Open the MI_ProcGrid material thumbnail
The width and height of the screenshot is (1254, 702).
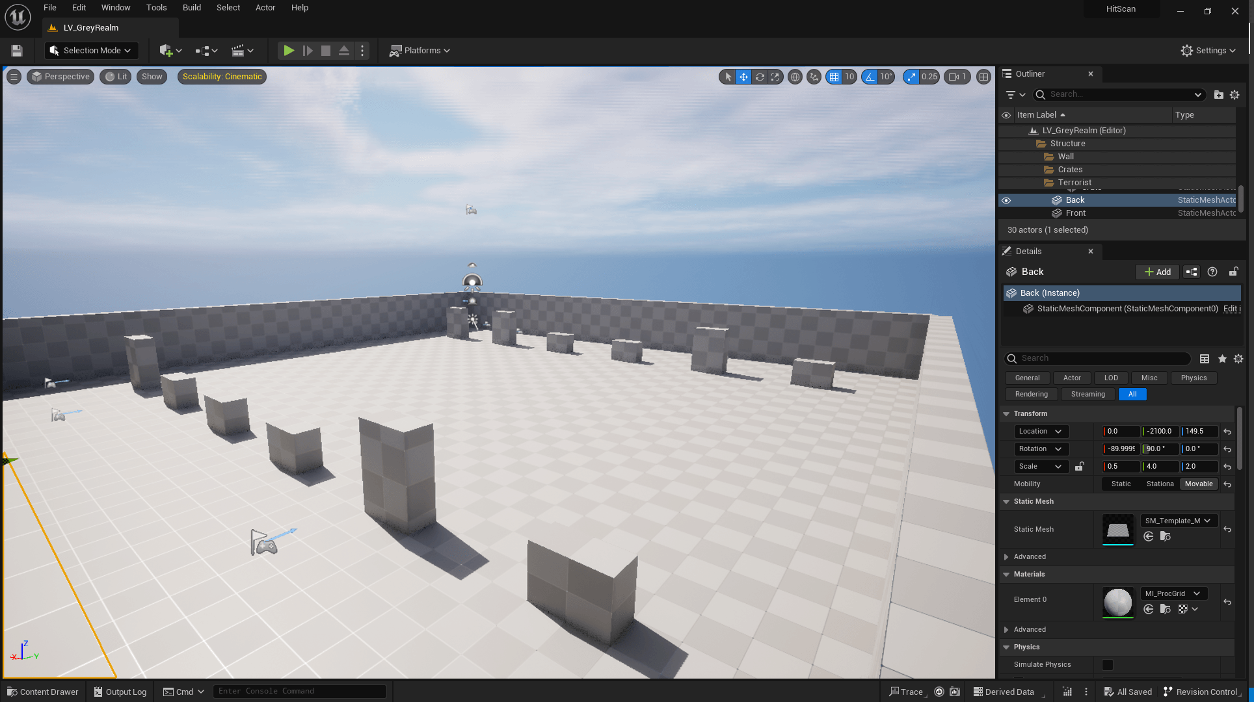click(x=1117, y=603)
